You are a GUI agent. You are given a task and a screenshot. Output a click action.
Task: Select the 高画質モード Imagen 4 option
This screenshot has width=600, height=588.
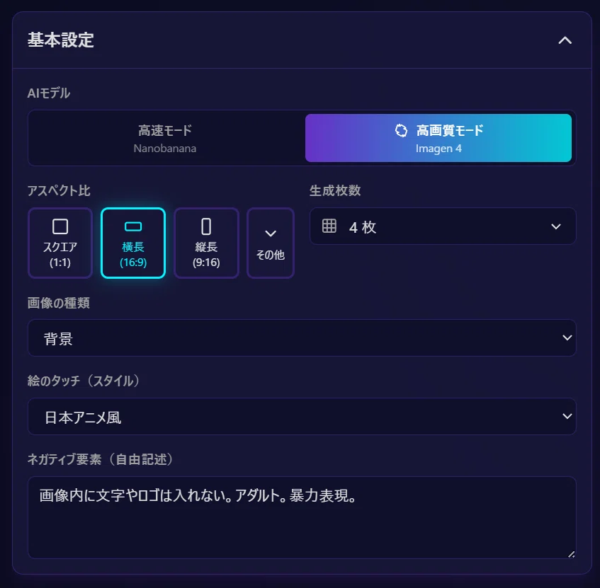tap(438, 139)
